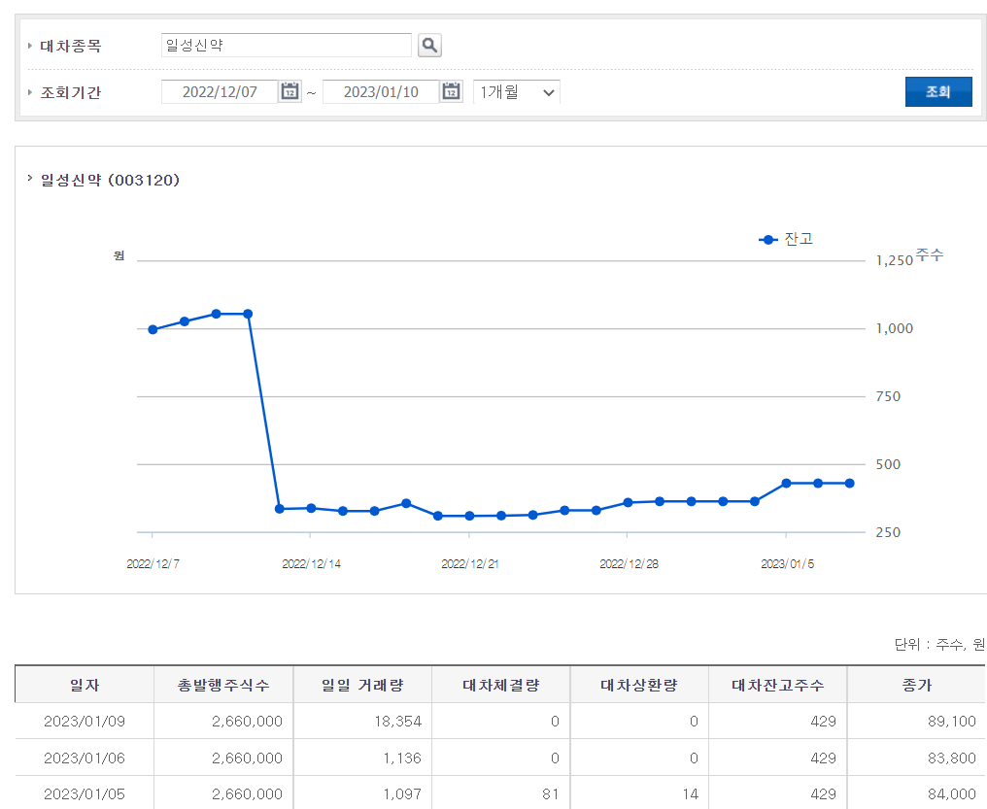Select the 대차상환량 column header
Viewport: 987px width, 809px height.
(x=639, y=685)
